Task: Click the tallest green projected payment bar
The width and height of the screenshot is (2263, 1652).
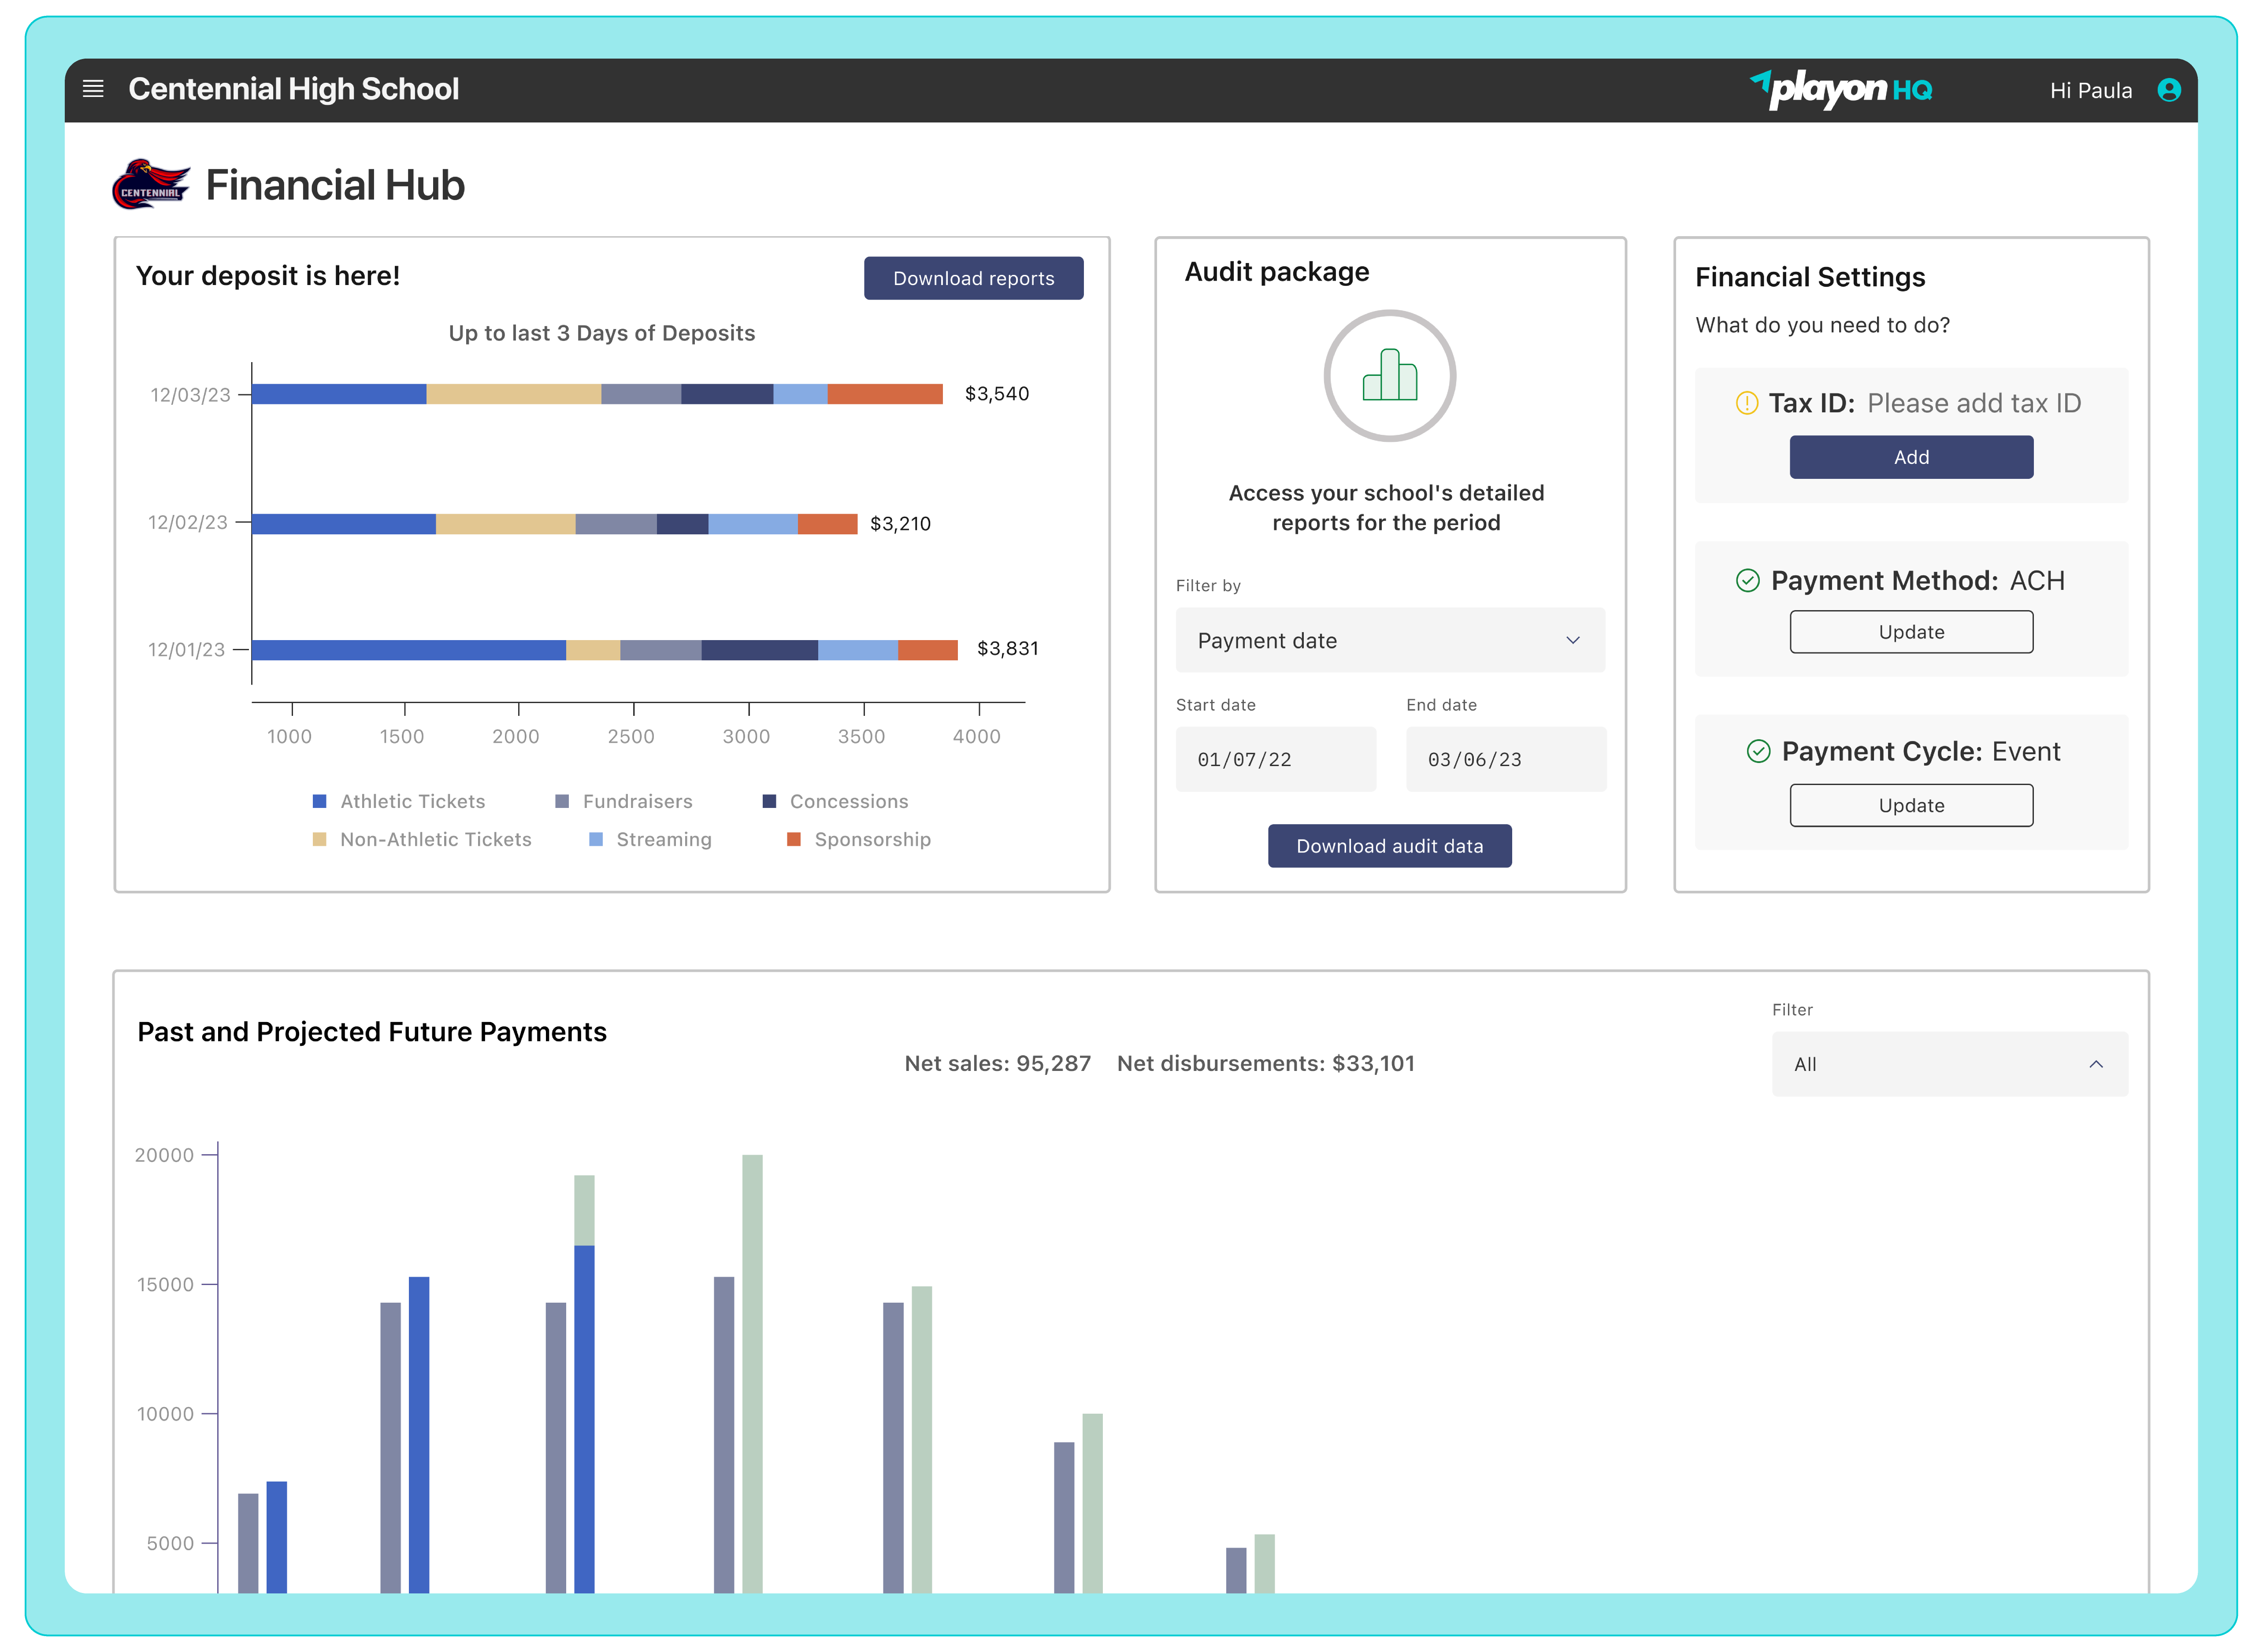Action: 752,1373
